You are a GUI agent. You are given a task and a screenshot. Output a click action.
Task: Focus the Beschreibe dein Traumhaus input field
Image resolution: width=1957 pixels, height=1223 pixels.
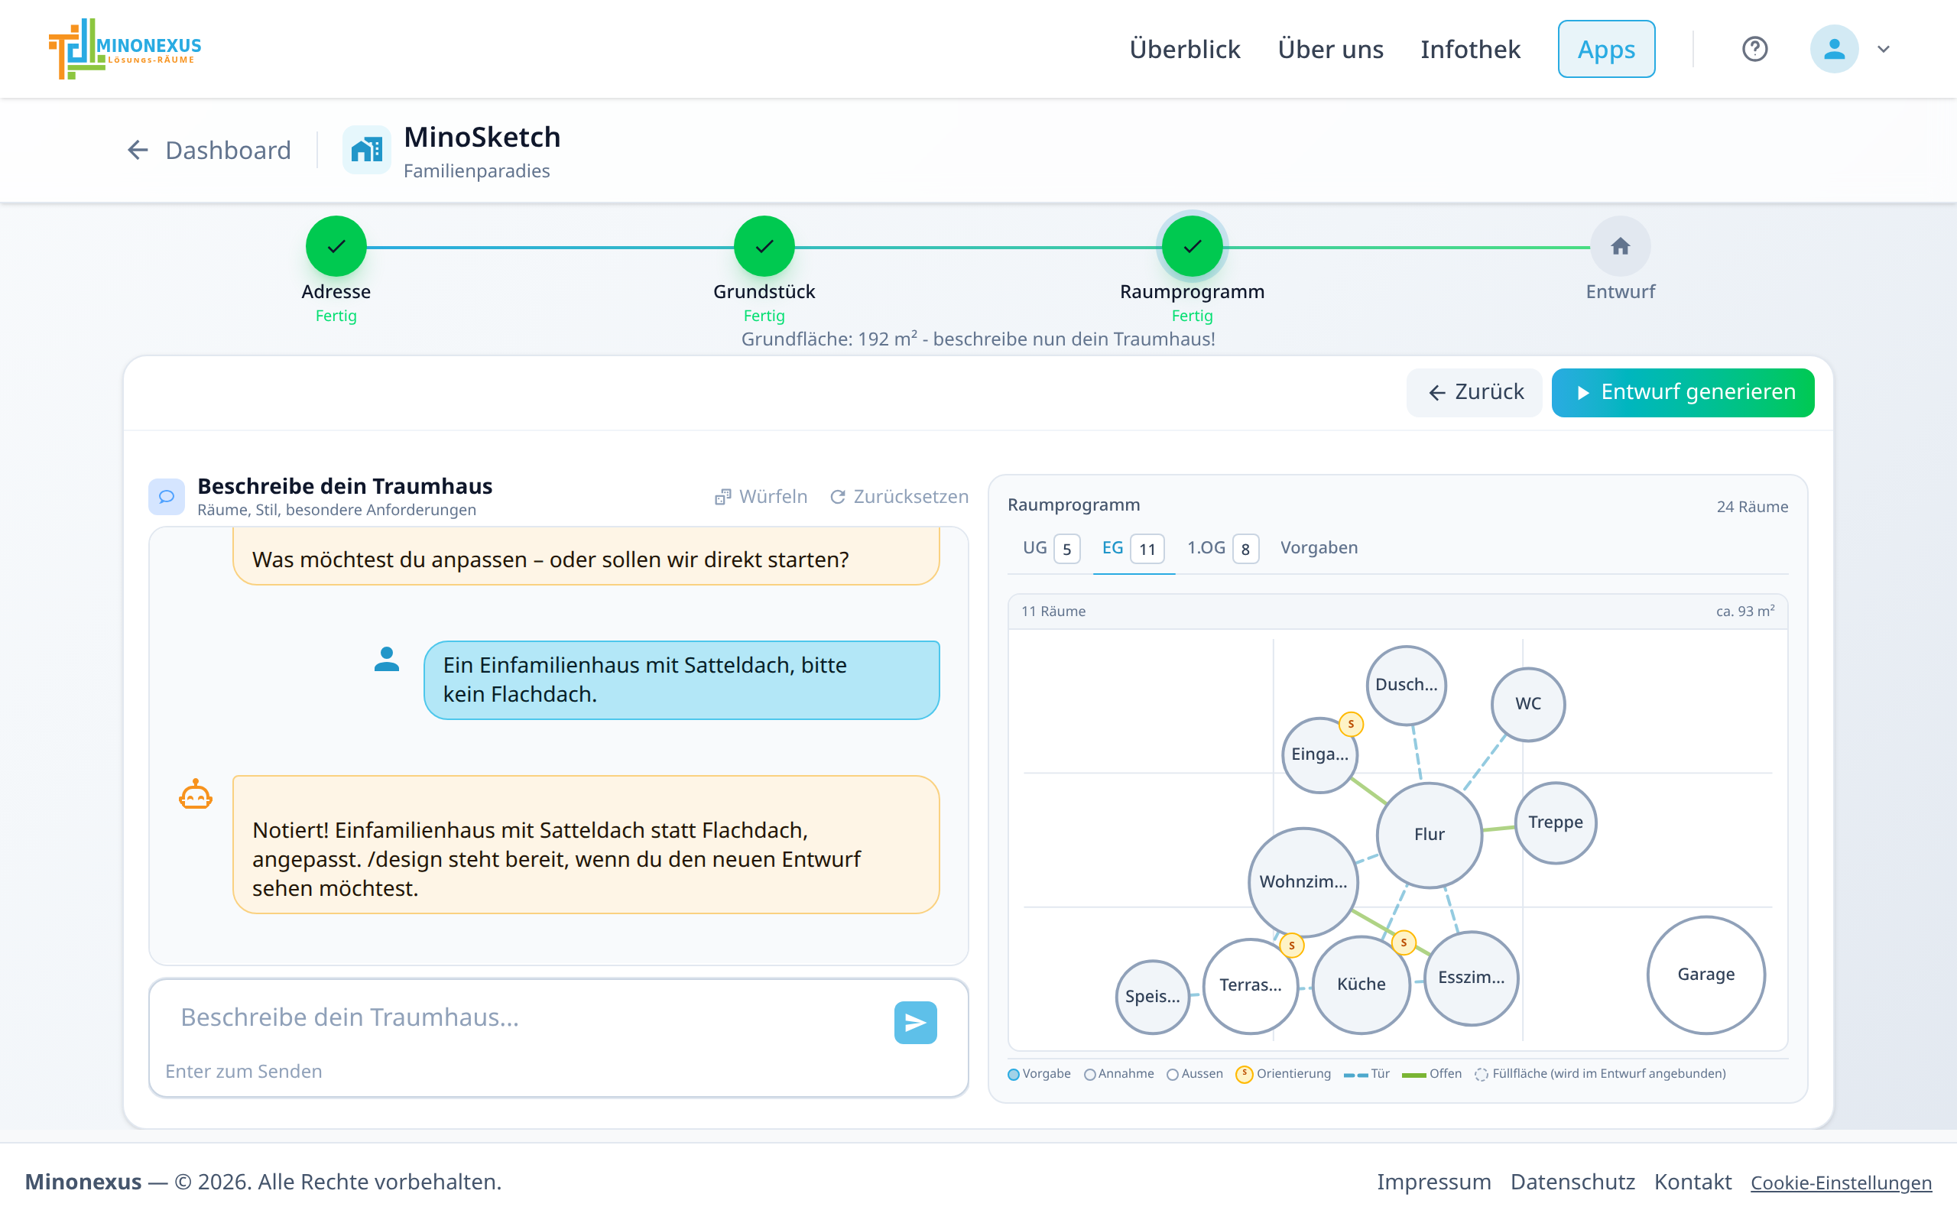526,1017
